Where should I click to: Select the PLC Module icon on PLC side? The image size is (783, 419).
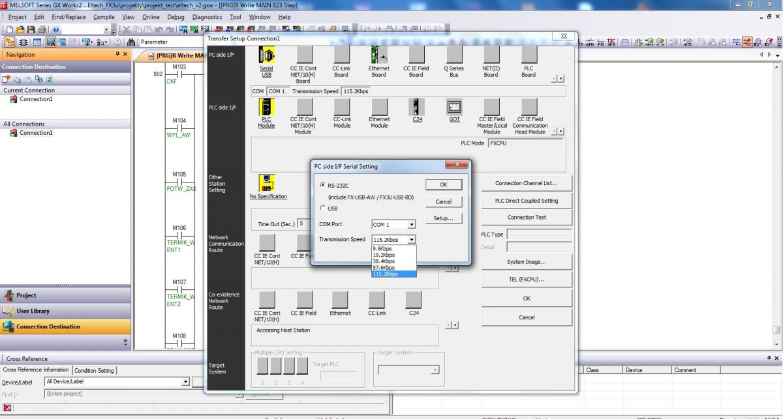click(x=267, y=107)
